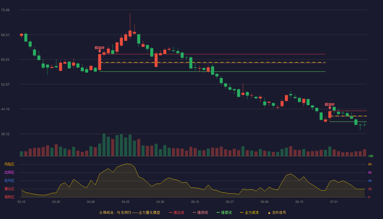Toggle the 主力成本 legend entry

(249, 212)
